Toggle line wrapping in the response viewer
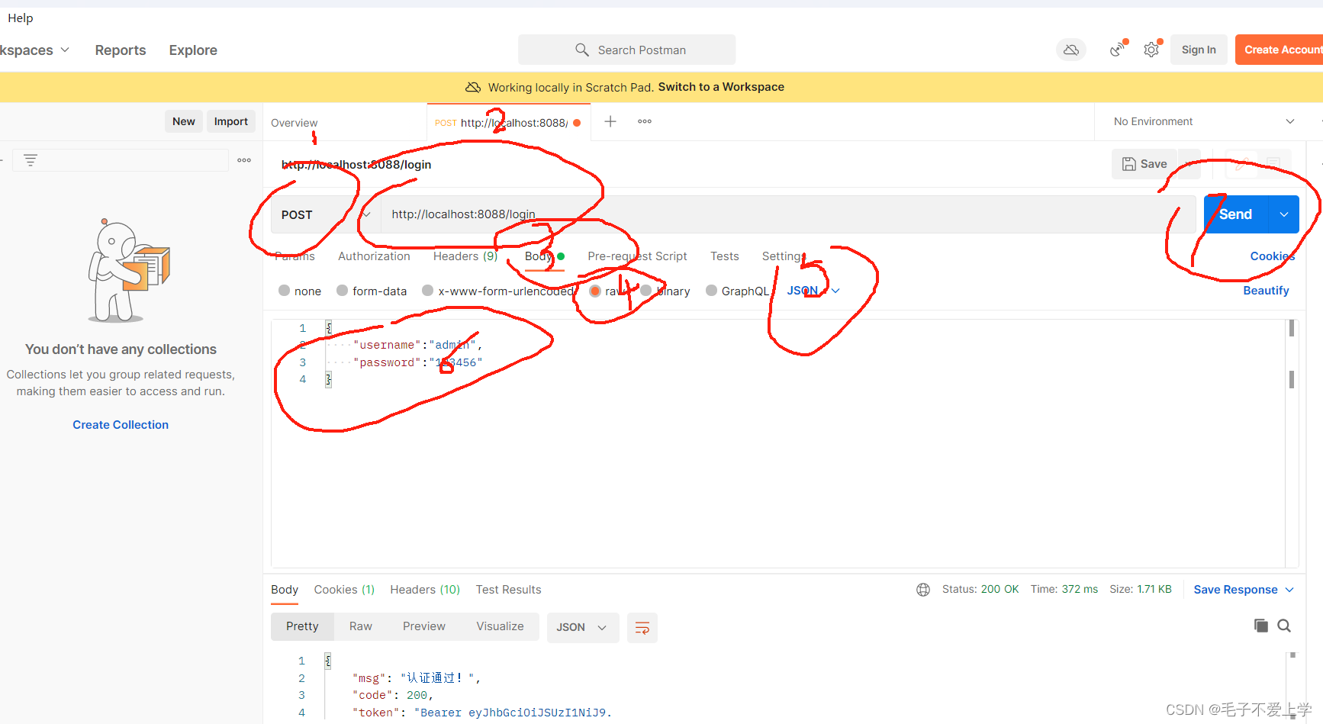 point(642,627)
